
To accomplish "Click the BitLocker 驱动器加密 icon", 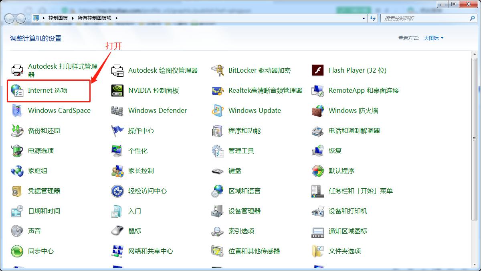I will tap(218, 71).
